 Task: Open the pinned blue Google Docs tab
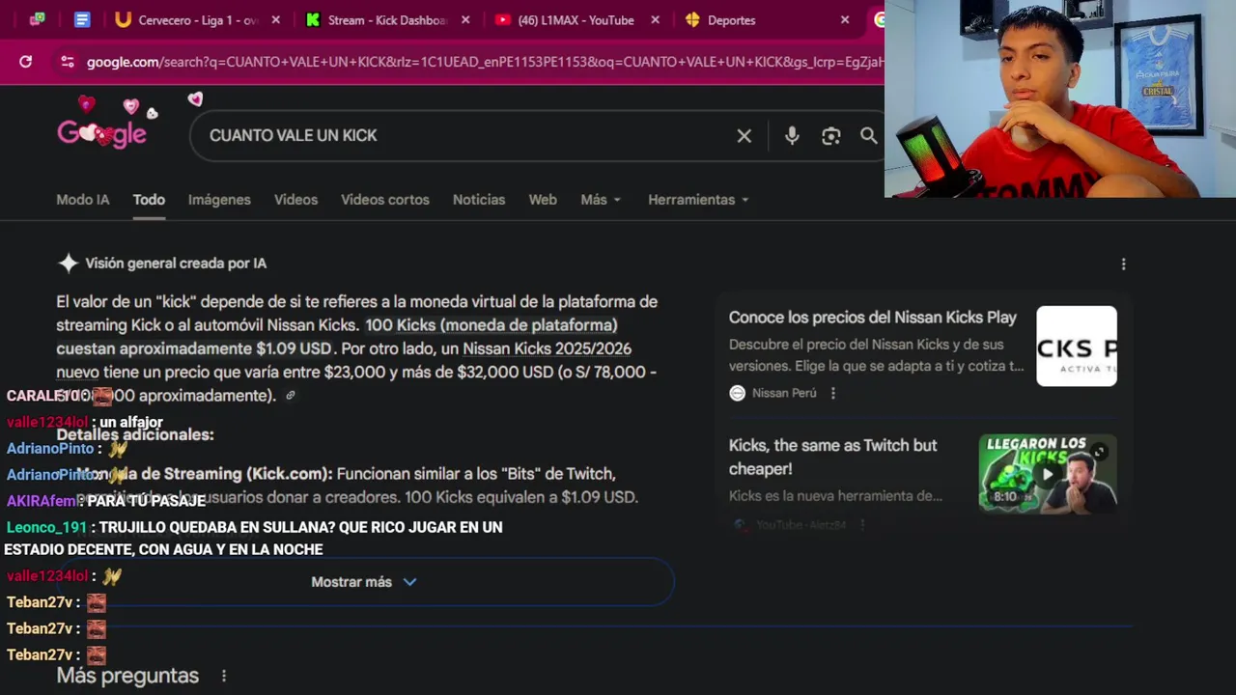click(82, 19)
